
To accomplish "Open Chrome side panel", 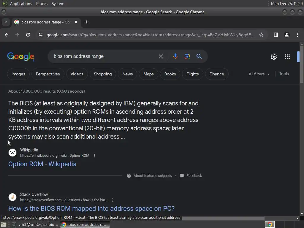I will 276,35.
